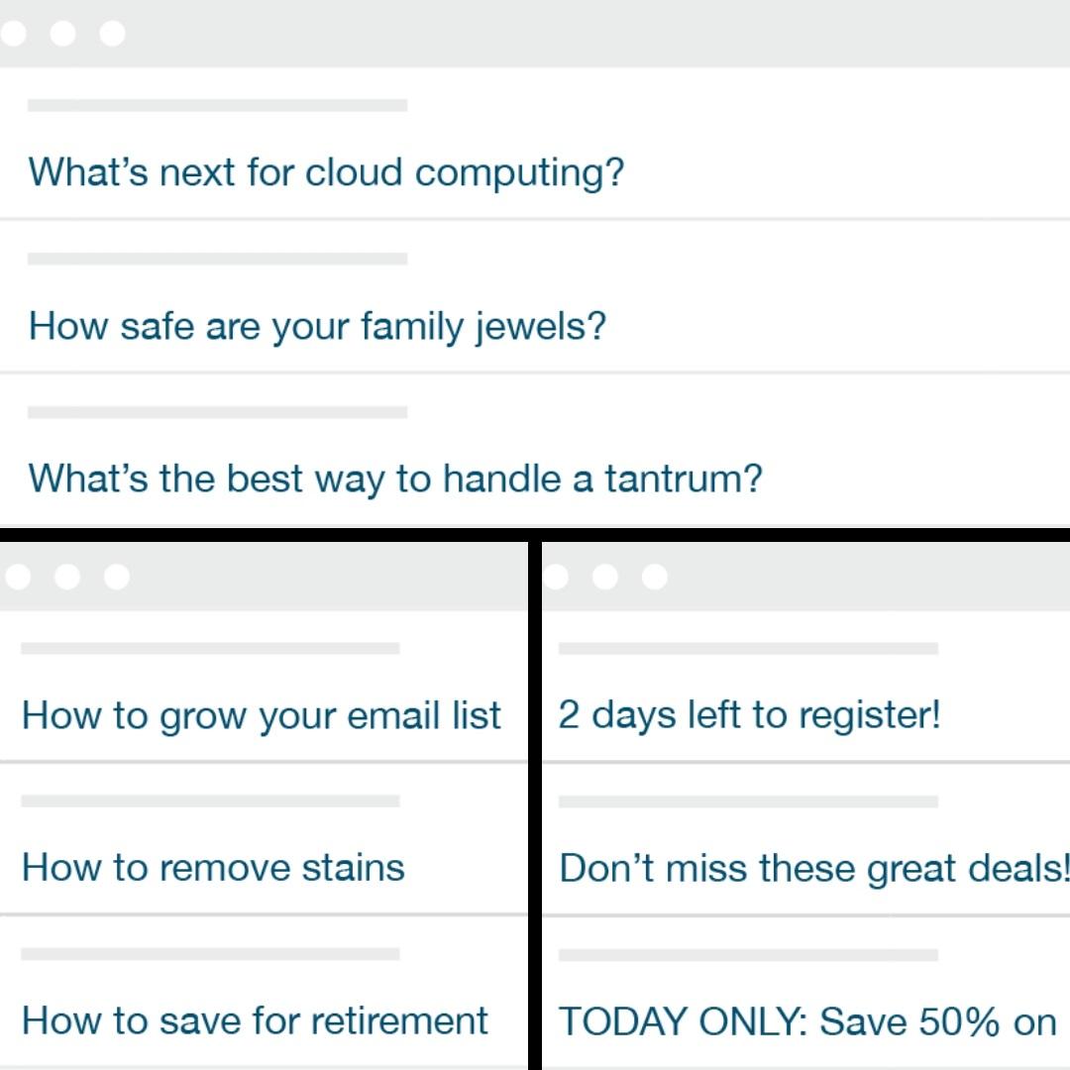This screenshot has width=1070, height=1070.
Task: Click the rightmost dot in the bottom-right window's title bar
Action: (x=655, y=577)
